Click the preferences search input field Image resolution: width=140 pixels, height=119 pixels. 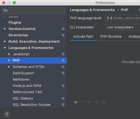coord(33,11)
